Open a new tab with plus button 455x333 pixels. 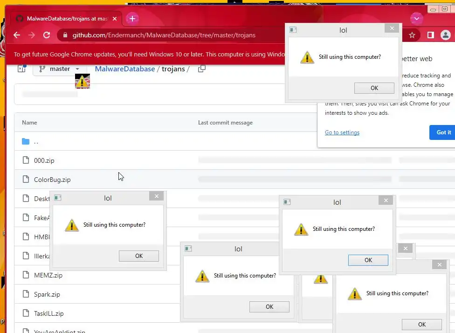point(132,19)
